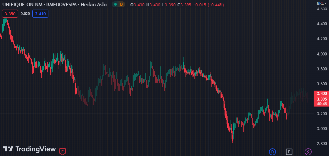Screen dimensions: 329x156
Task: Click the red E earnings marker
Action: [62, 152]
